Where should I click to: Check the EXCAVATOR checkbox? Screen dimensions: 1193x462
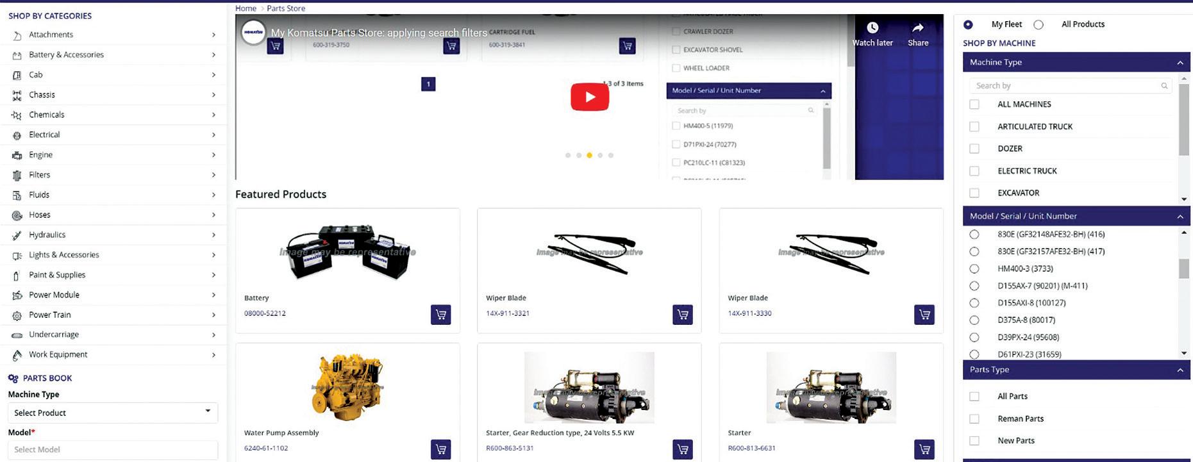[x=974, y=193]
